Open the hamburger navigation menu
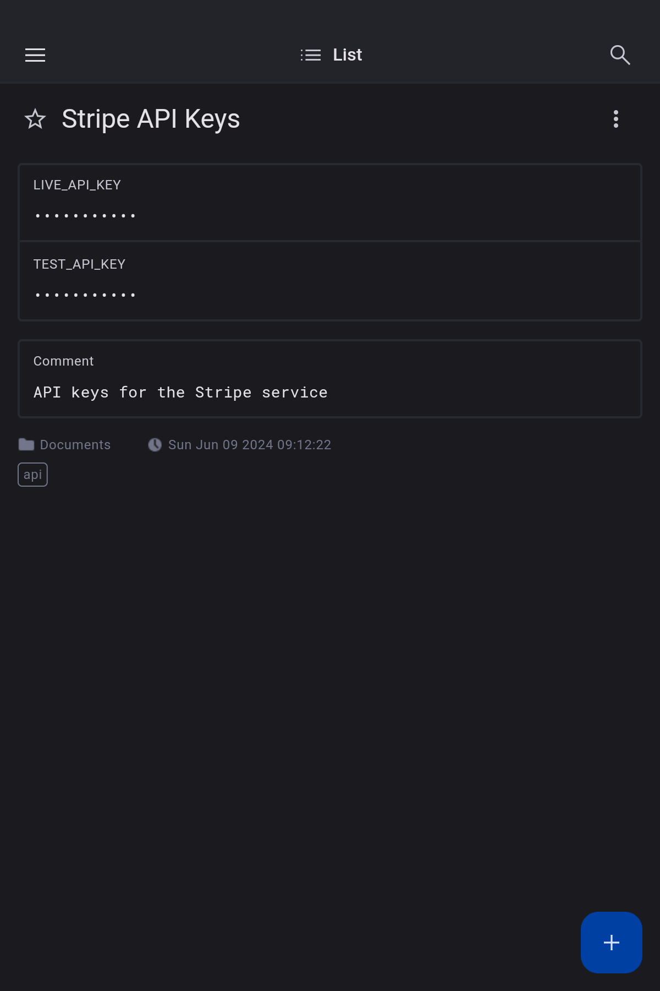660x991 pixels. click(x=35, y=55)
